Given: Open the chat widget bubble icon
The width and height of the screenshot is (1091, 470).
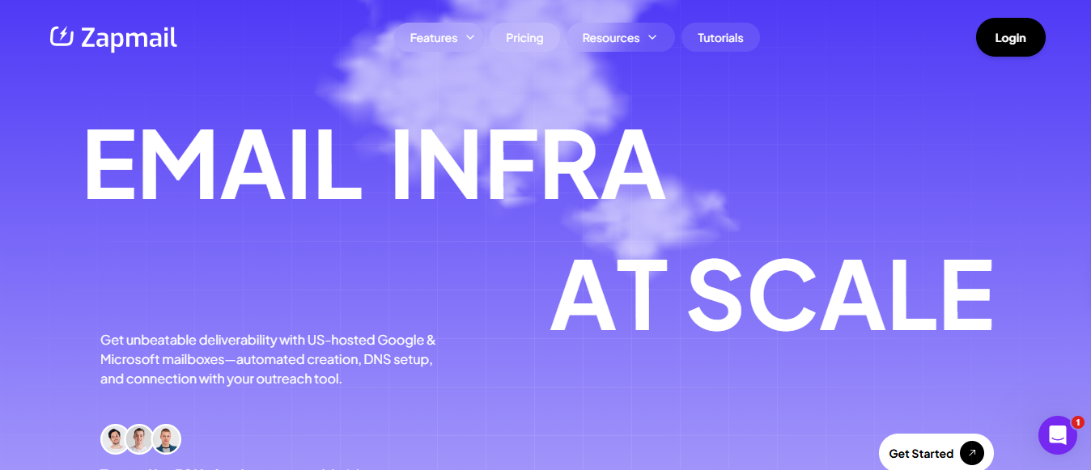Looking at the screenshot, I should tap(1057, 435).
